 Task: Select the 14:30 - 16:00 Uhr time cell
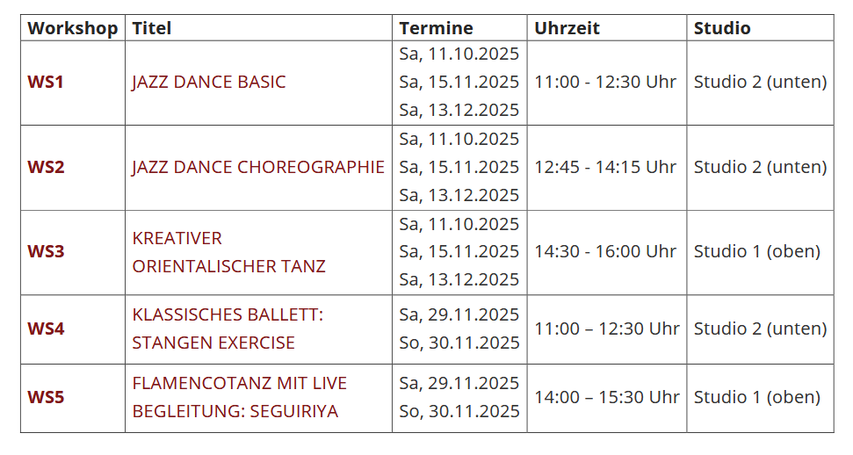(x=605, y=252)
